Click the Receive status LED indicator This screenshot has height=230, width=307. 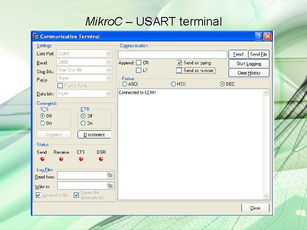(x=61, y=159)
